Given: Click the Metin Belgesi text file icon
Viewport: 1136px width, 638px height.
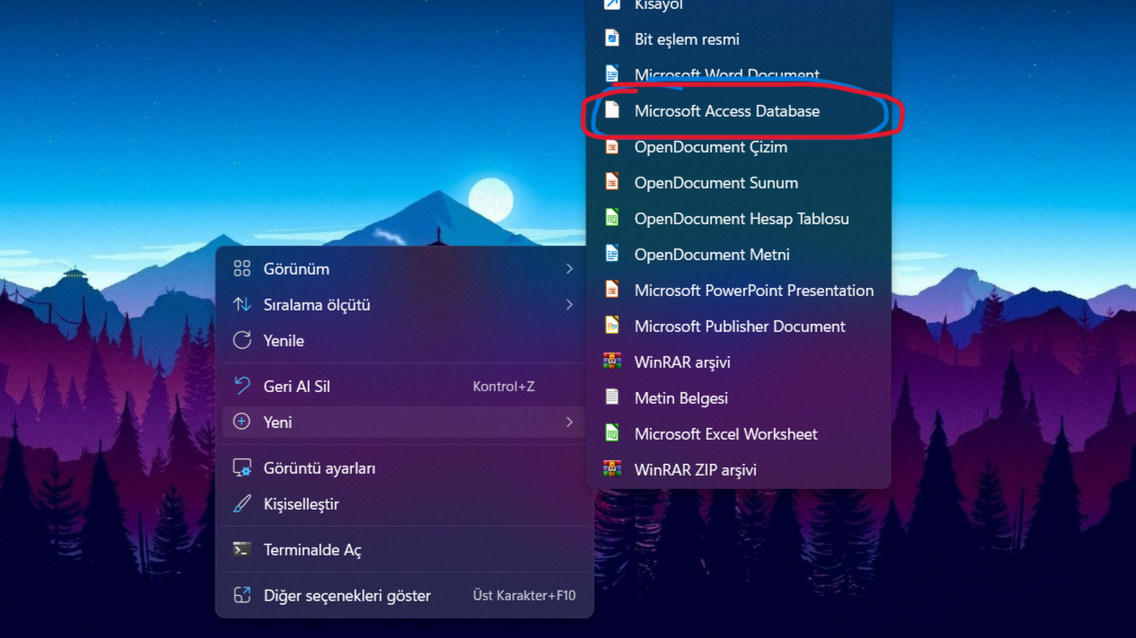Looking at the screenshot, I should click(x=612, y=398).
